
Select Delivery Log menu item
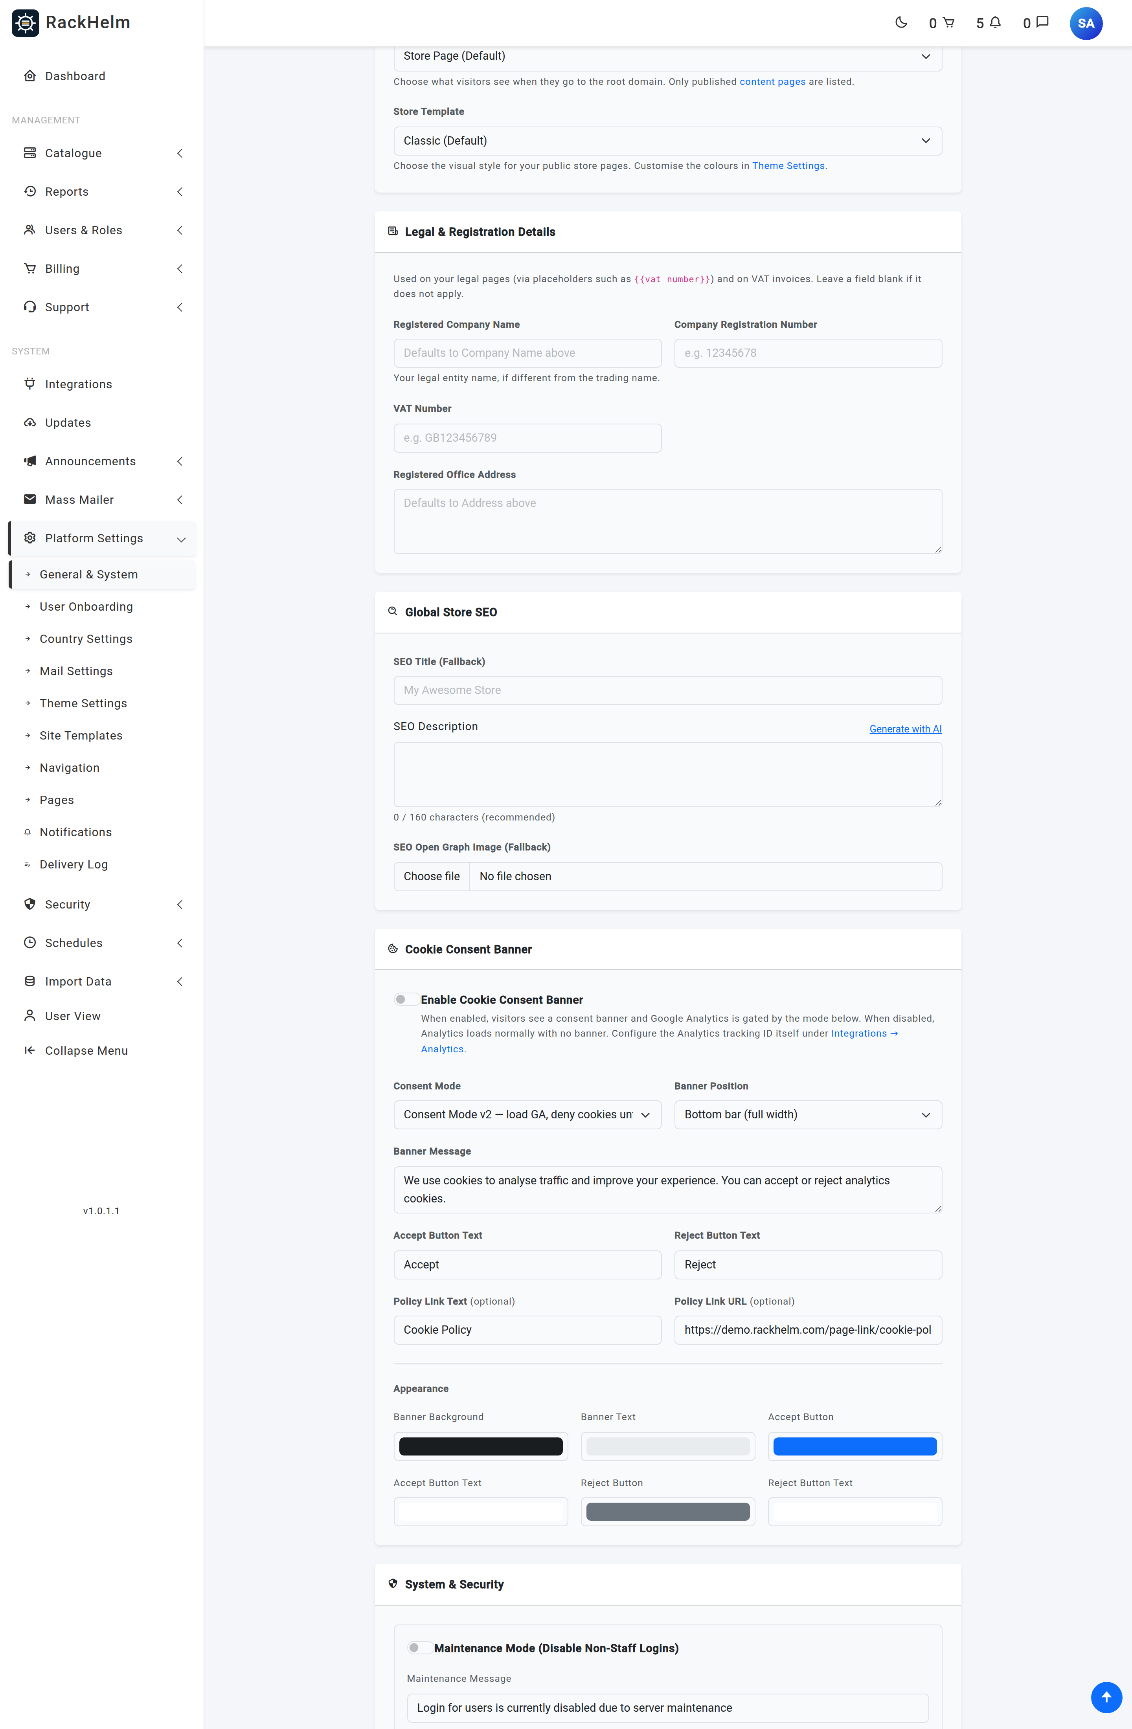(x=74, y=864)
